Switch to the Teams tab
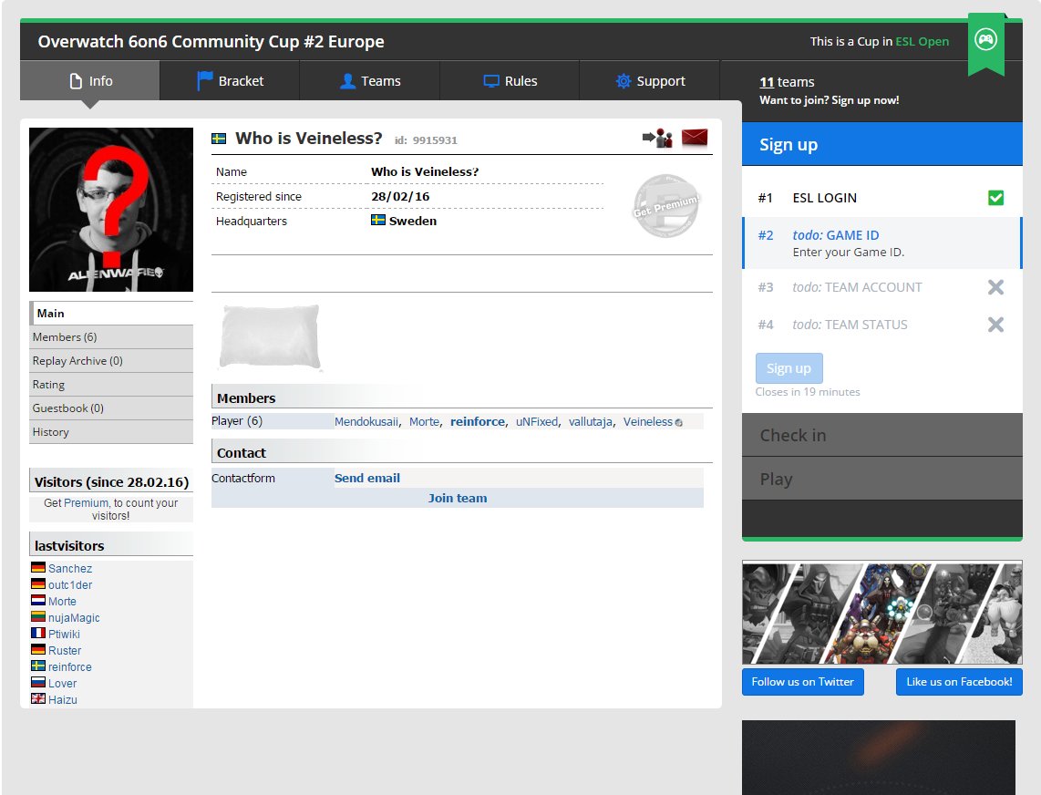 (x=370, y=80)
